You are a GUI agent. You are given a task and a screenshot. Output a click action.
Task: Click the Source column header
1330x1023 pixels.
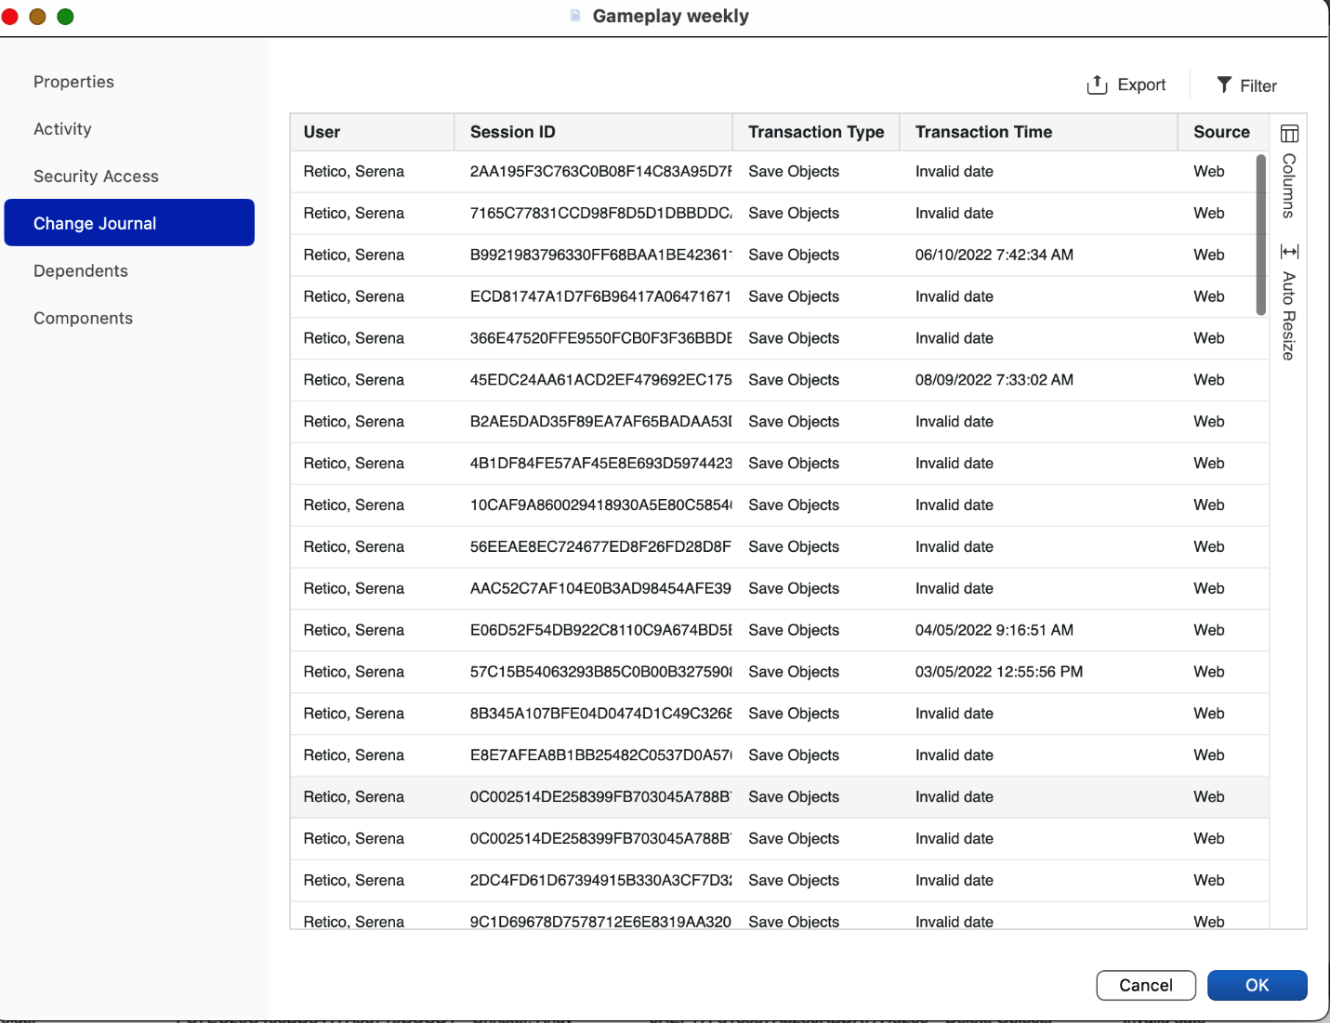pos(1223,132)
